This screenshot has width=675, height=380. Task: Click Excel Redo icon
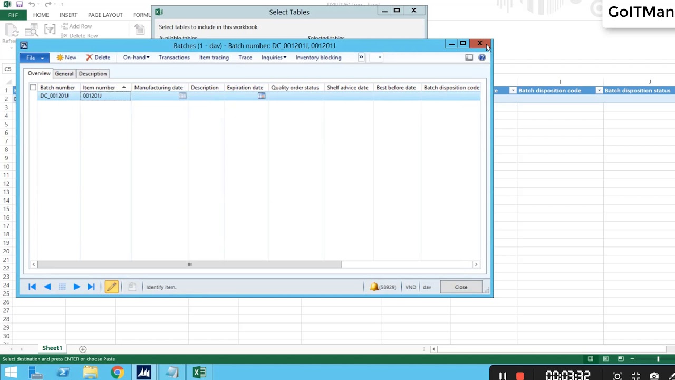48,4
